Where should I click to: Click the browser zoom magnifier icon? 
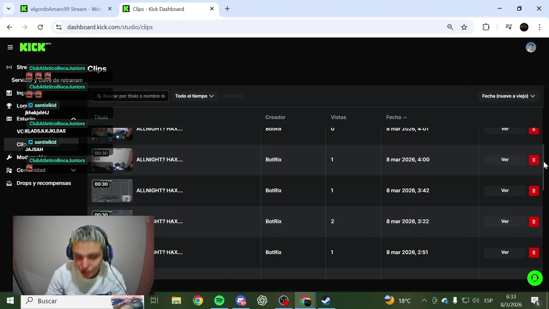(x=450, y=27)
